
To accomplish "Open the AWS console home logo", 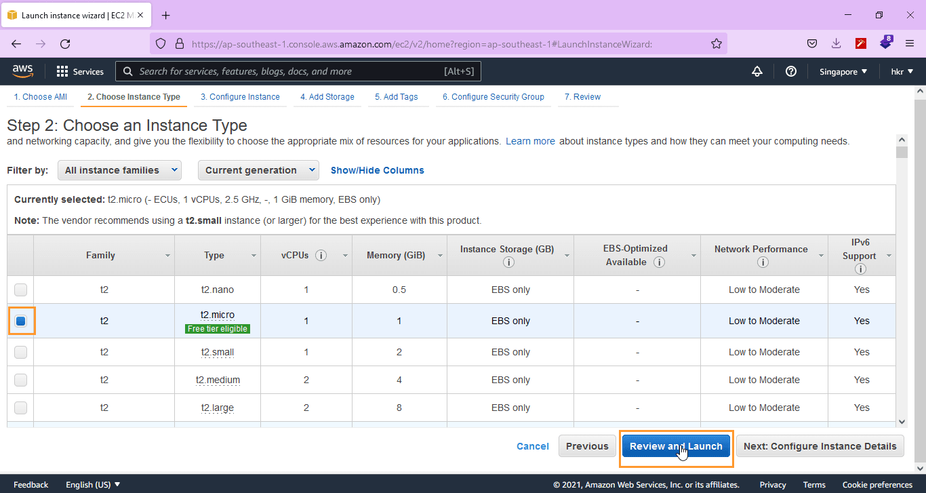I will pos(22,71).
